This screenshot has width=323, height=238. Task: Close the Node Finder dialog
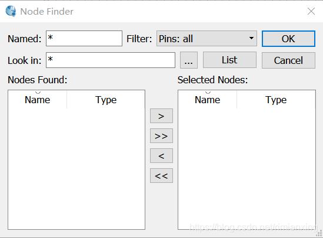(x=311, y=11)
